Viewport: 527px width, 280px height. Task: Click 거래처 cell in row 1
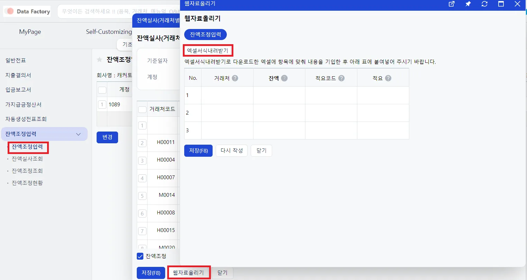pos(227,95)
